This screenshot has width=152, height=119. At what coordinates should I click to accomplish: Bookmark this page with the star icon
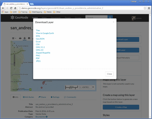pyautogui.click(x=145, y=8)
